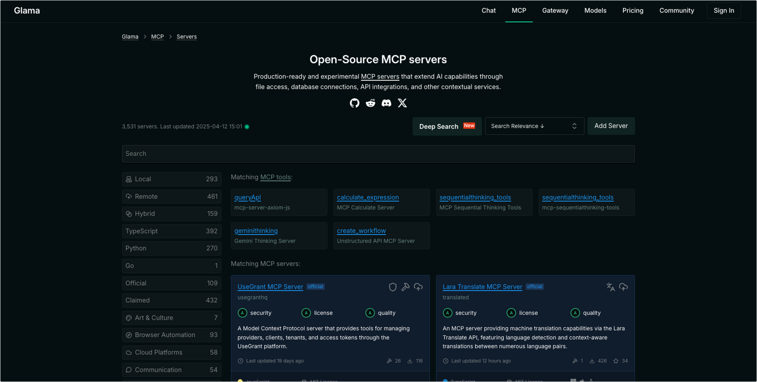The height and width of the screenshot is (382, 757).
Task: Click quality grade badge on Lara Translate card
Action: 575,313
